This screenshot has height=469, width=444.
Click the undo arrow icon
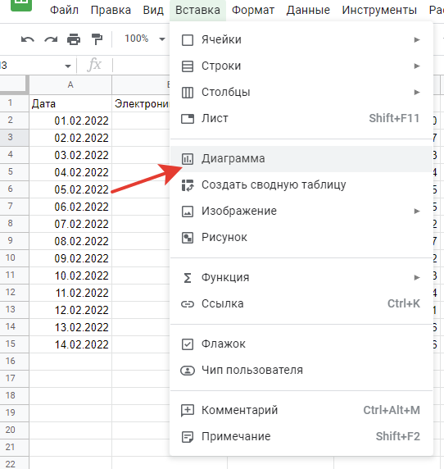[x=28, y=39]
